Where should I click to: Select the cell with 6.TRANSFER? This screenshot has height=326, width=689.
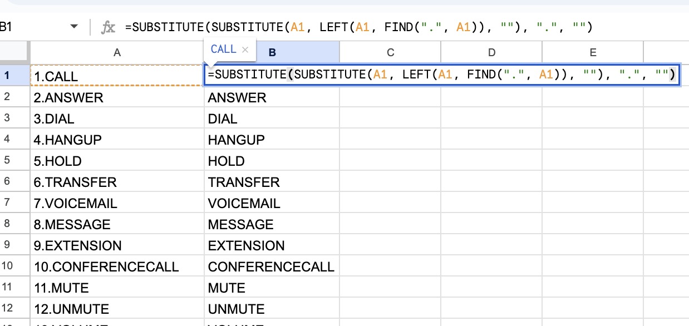coord(117,182)
